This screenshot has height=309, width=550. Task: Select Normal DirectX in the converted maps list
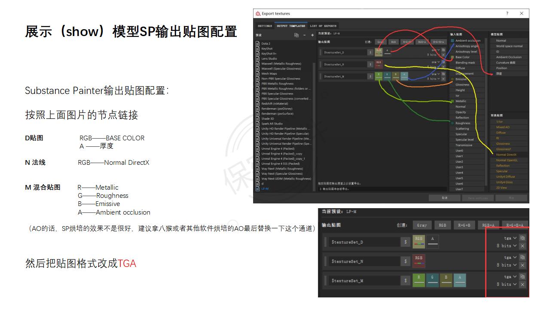[x=506, y=154]
